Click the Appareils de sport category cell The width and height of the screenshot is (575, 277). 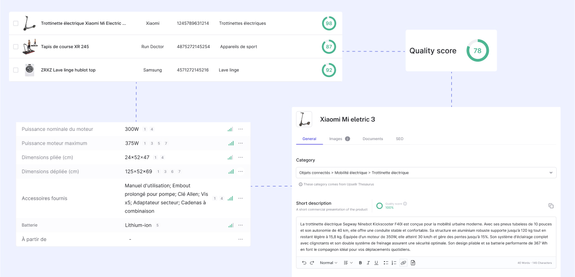pyautogui.click(x=238, y=47)
